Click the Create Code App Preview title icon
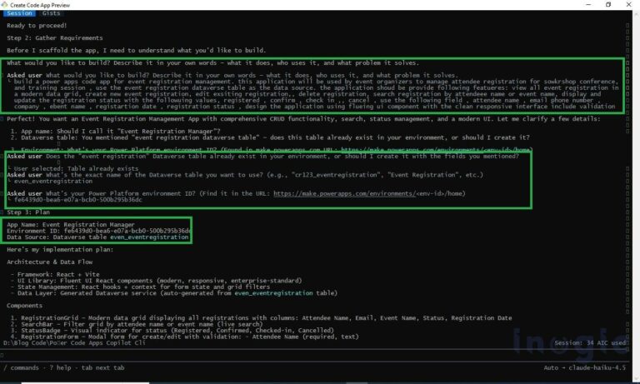 coord(4,5)
